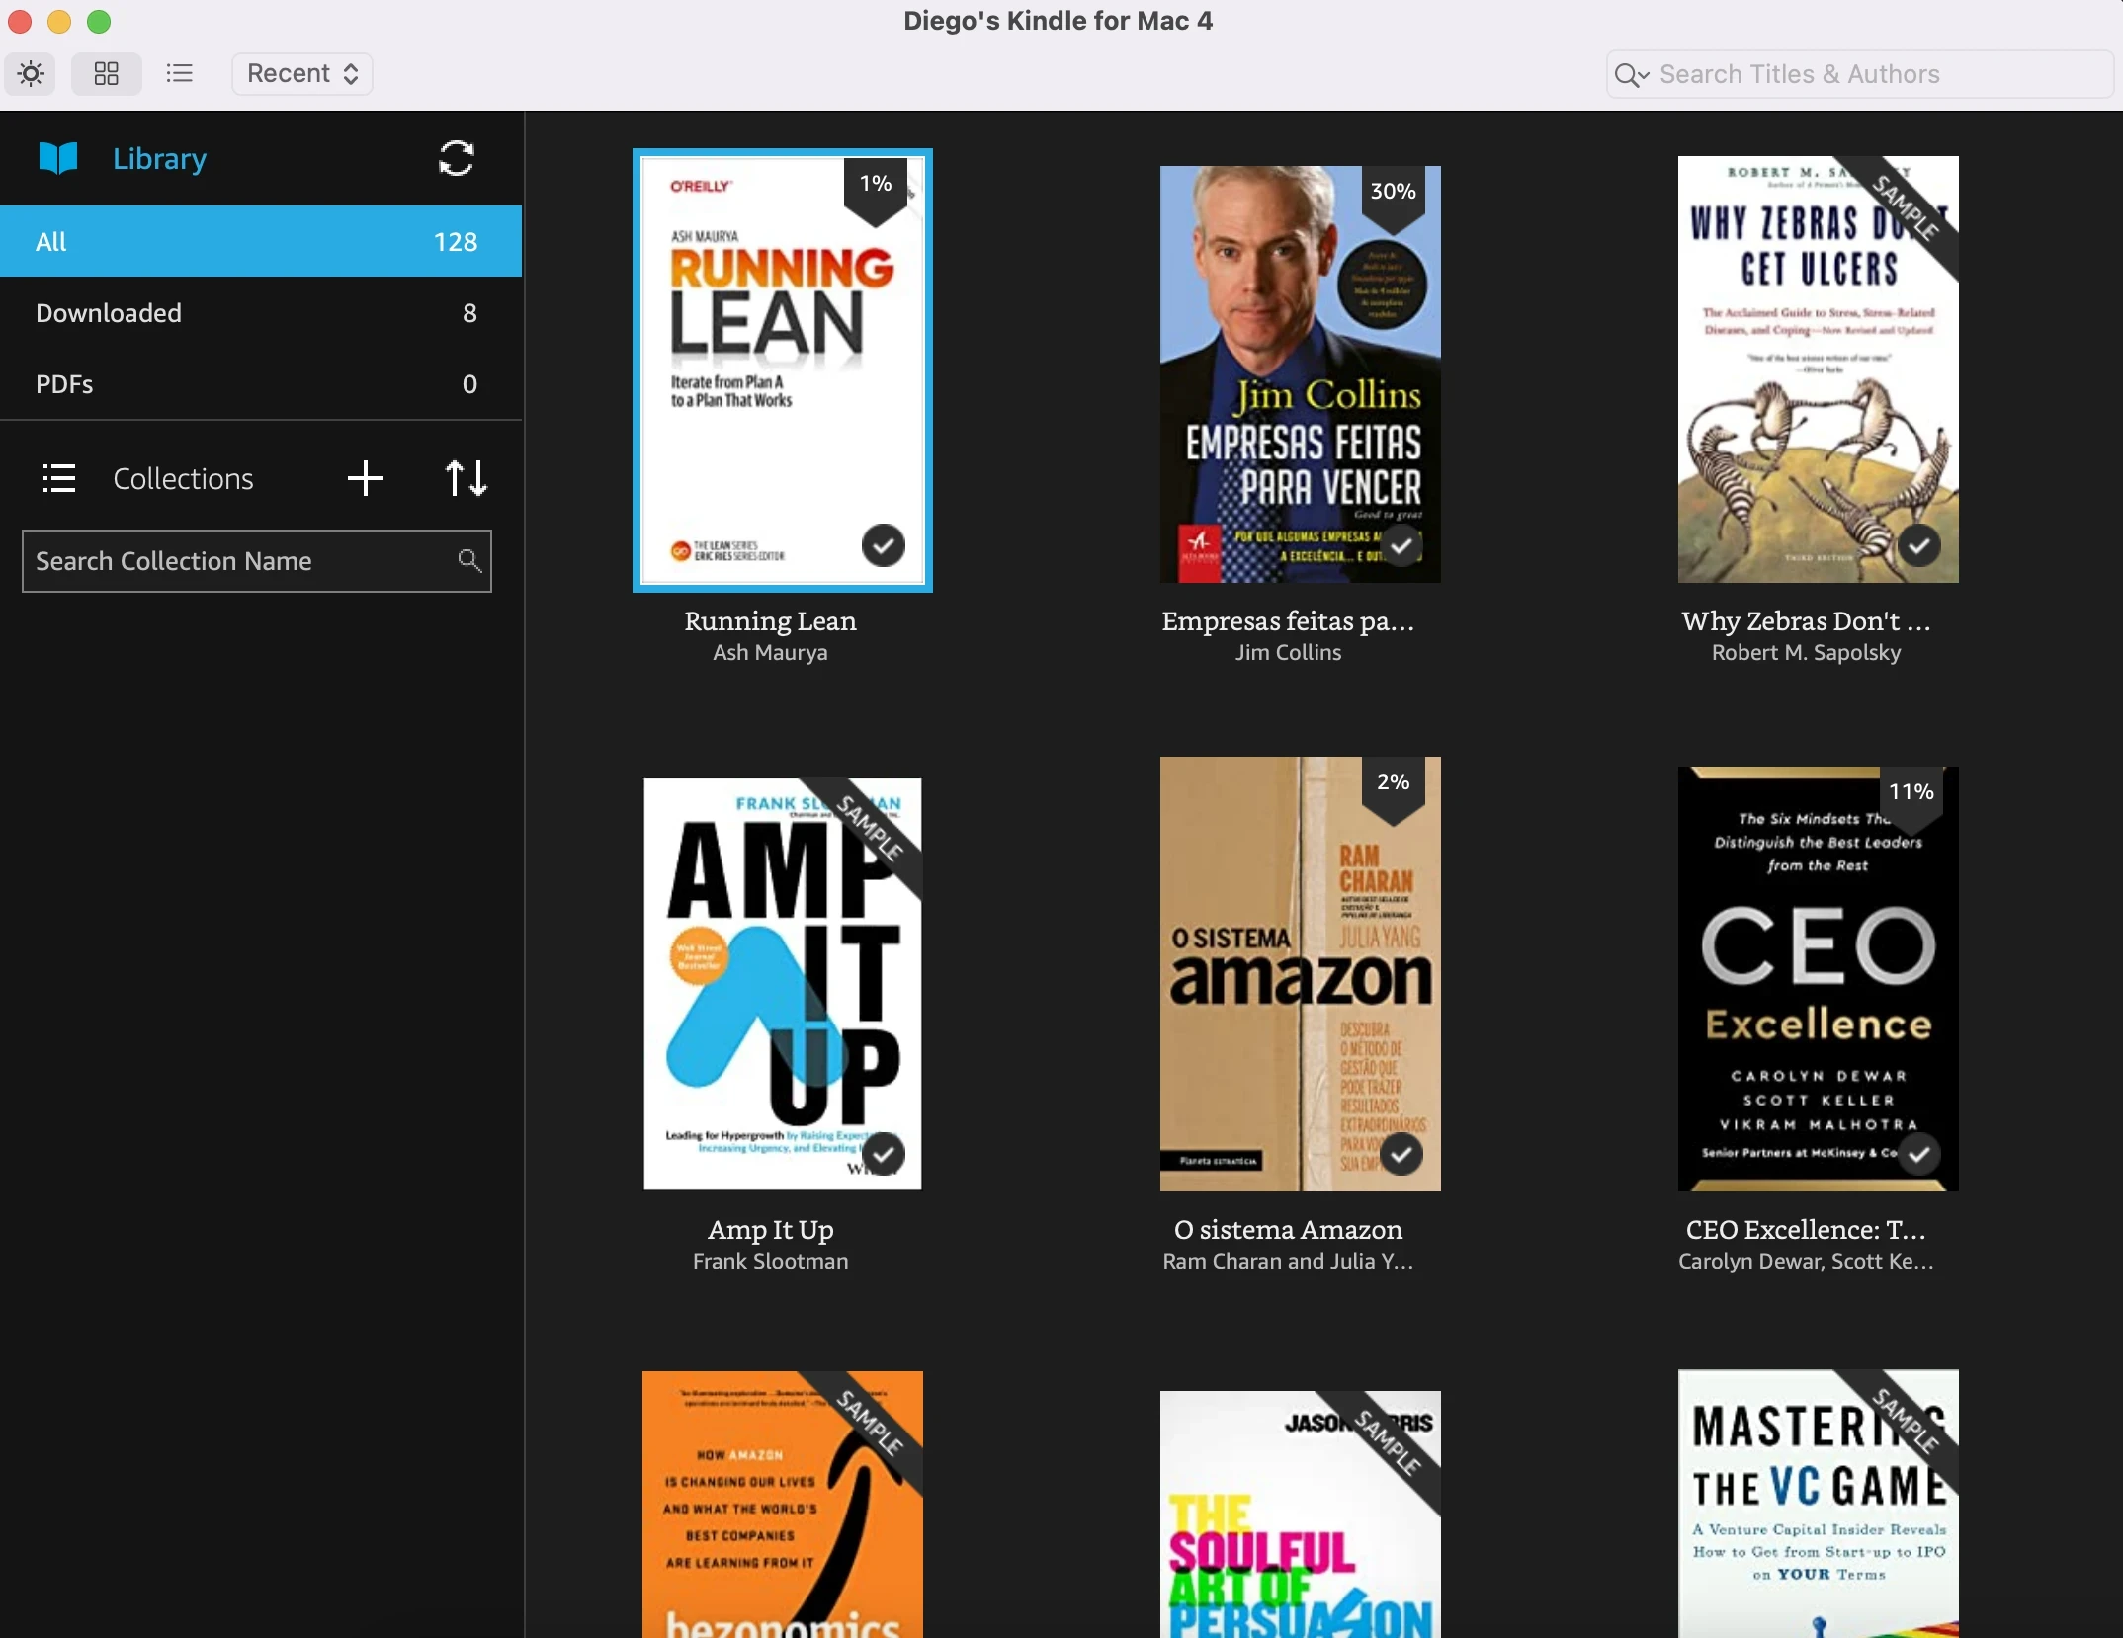Click the 11% progress badge on CEO Excellence
Viewport: 2123px width, 1638px height.
[x=1911, y=795]
